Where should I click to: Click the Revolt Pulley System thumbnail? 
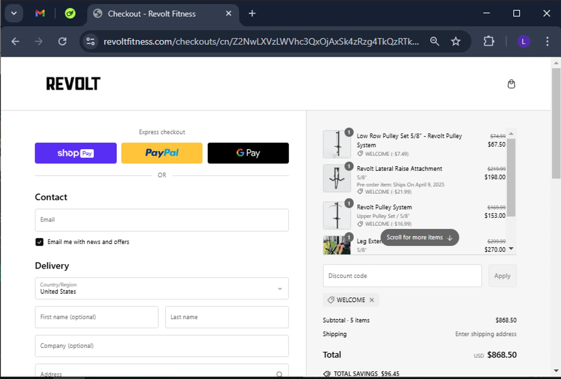pos(337,215)
